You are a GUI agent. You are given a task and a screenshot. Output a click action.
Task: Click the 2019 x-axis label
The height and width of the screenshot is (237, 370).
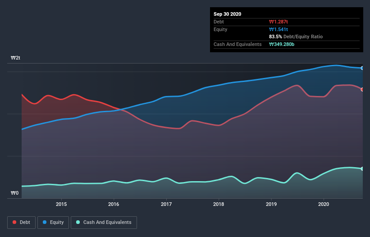[x=271, y=204]
